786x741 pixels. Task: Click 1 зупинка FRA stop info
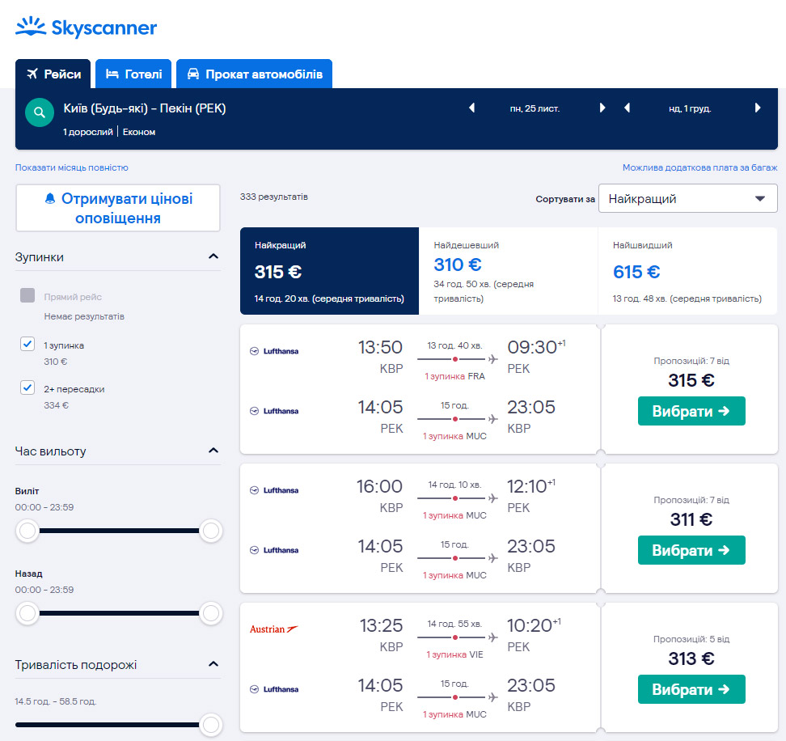point(454,376)
